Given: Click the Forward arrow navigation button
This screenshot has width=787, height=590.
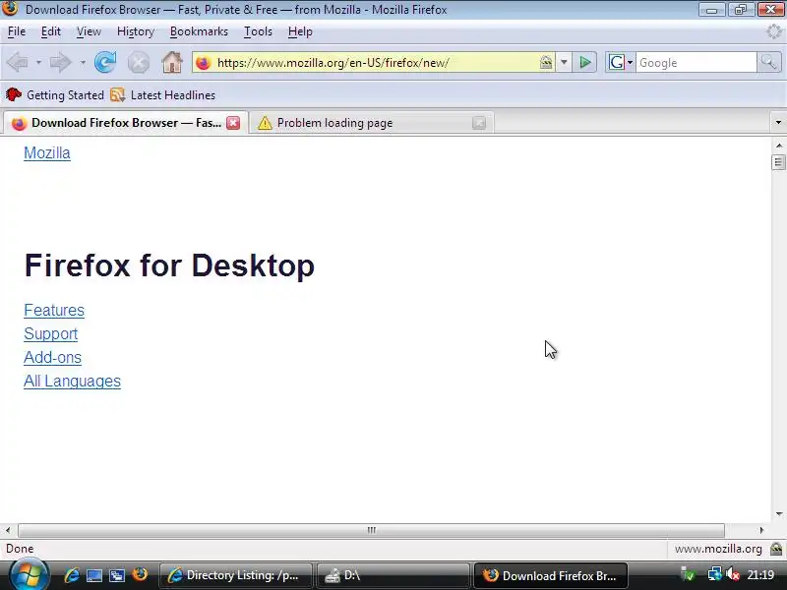Looking at the screenshot, I should (61, 63).
